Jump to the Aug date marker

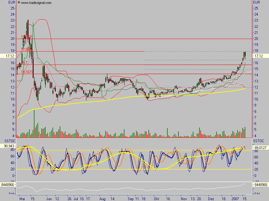pyautogui.click(x=102, y=199)
